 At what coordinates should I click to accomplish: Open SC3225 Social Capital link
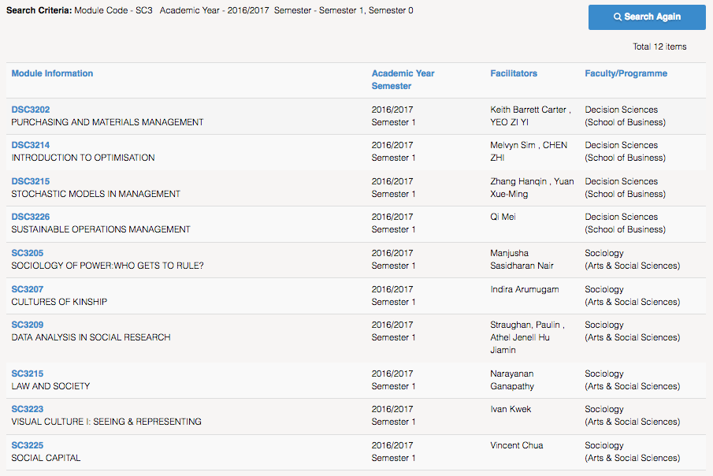[28, 445]
